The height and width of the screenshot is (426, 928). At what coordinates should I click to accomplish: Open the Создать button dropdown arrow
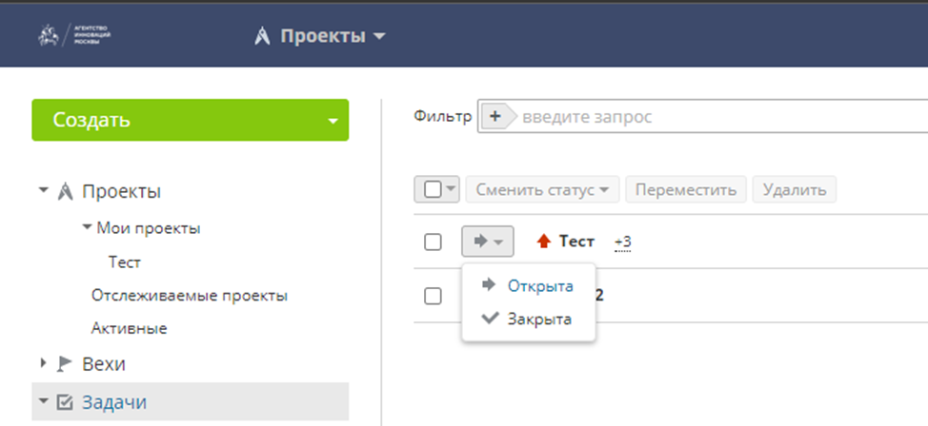pos(333,122)
